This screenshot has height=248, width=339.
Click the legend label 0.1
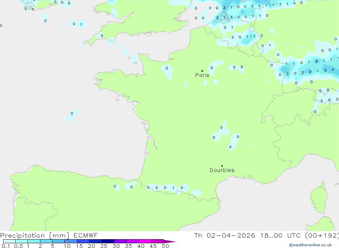[6, 246]
